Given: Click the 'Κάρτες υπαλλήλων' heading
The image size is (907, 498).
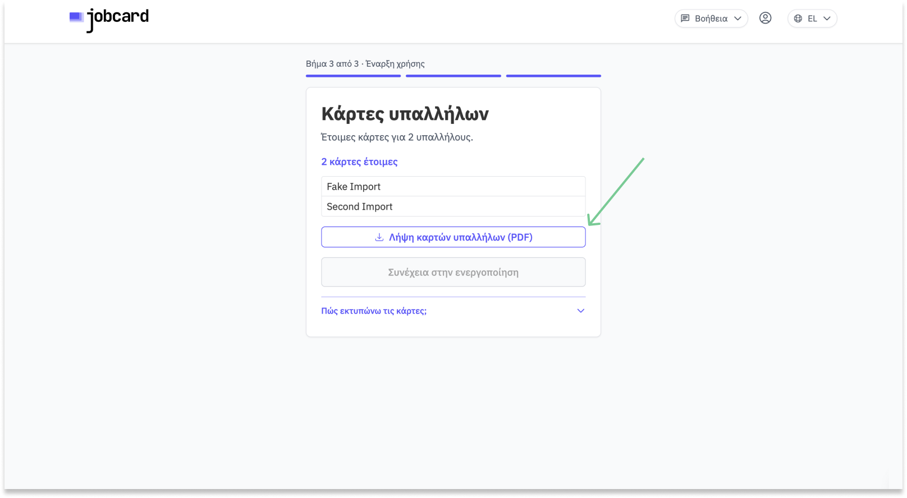Looking at the screenshot, I should [405, 114].
